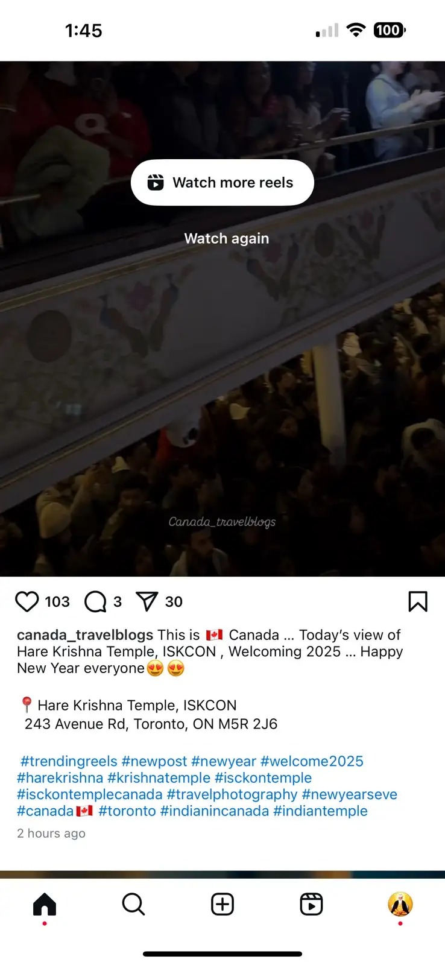Open the #travelphotography hashtag

(232, 794)
